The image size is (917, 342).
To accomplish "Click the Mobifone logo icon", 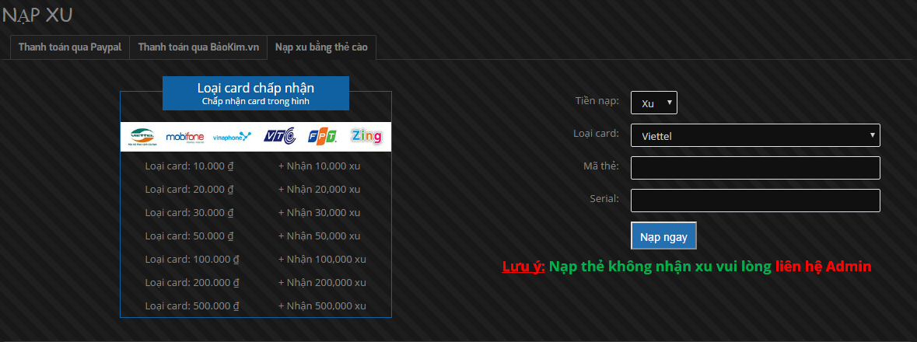I will (x=185, y=137).
